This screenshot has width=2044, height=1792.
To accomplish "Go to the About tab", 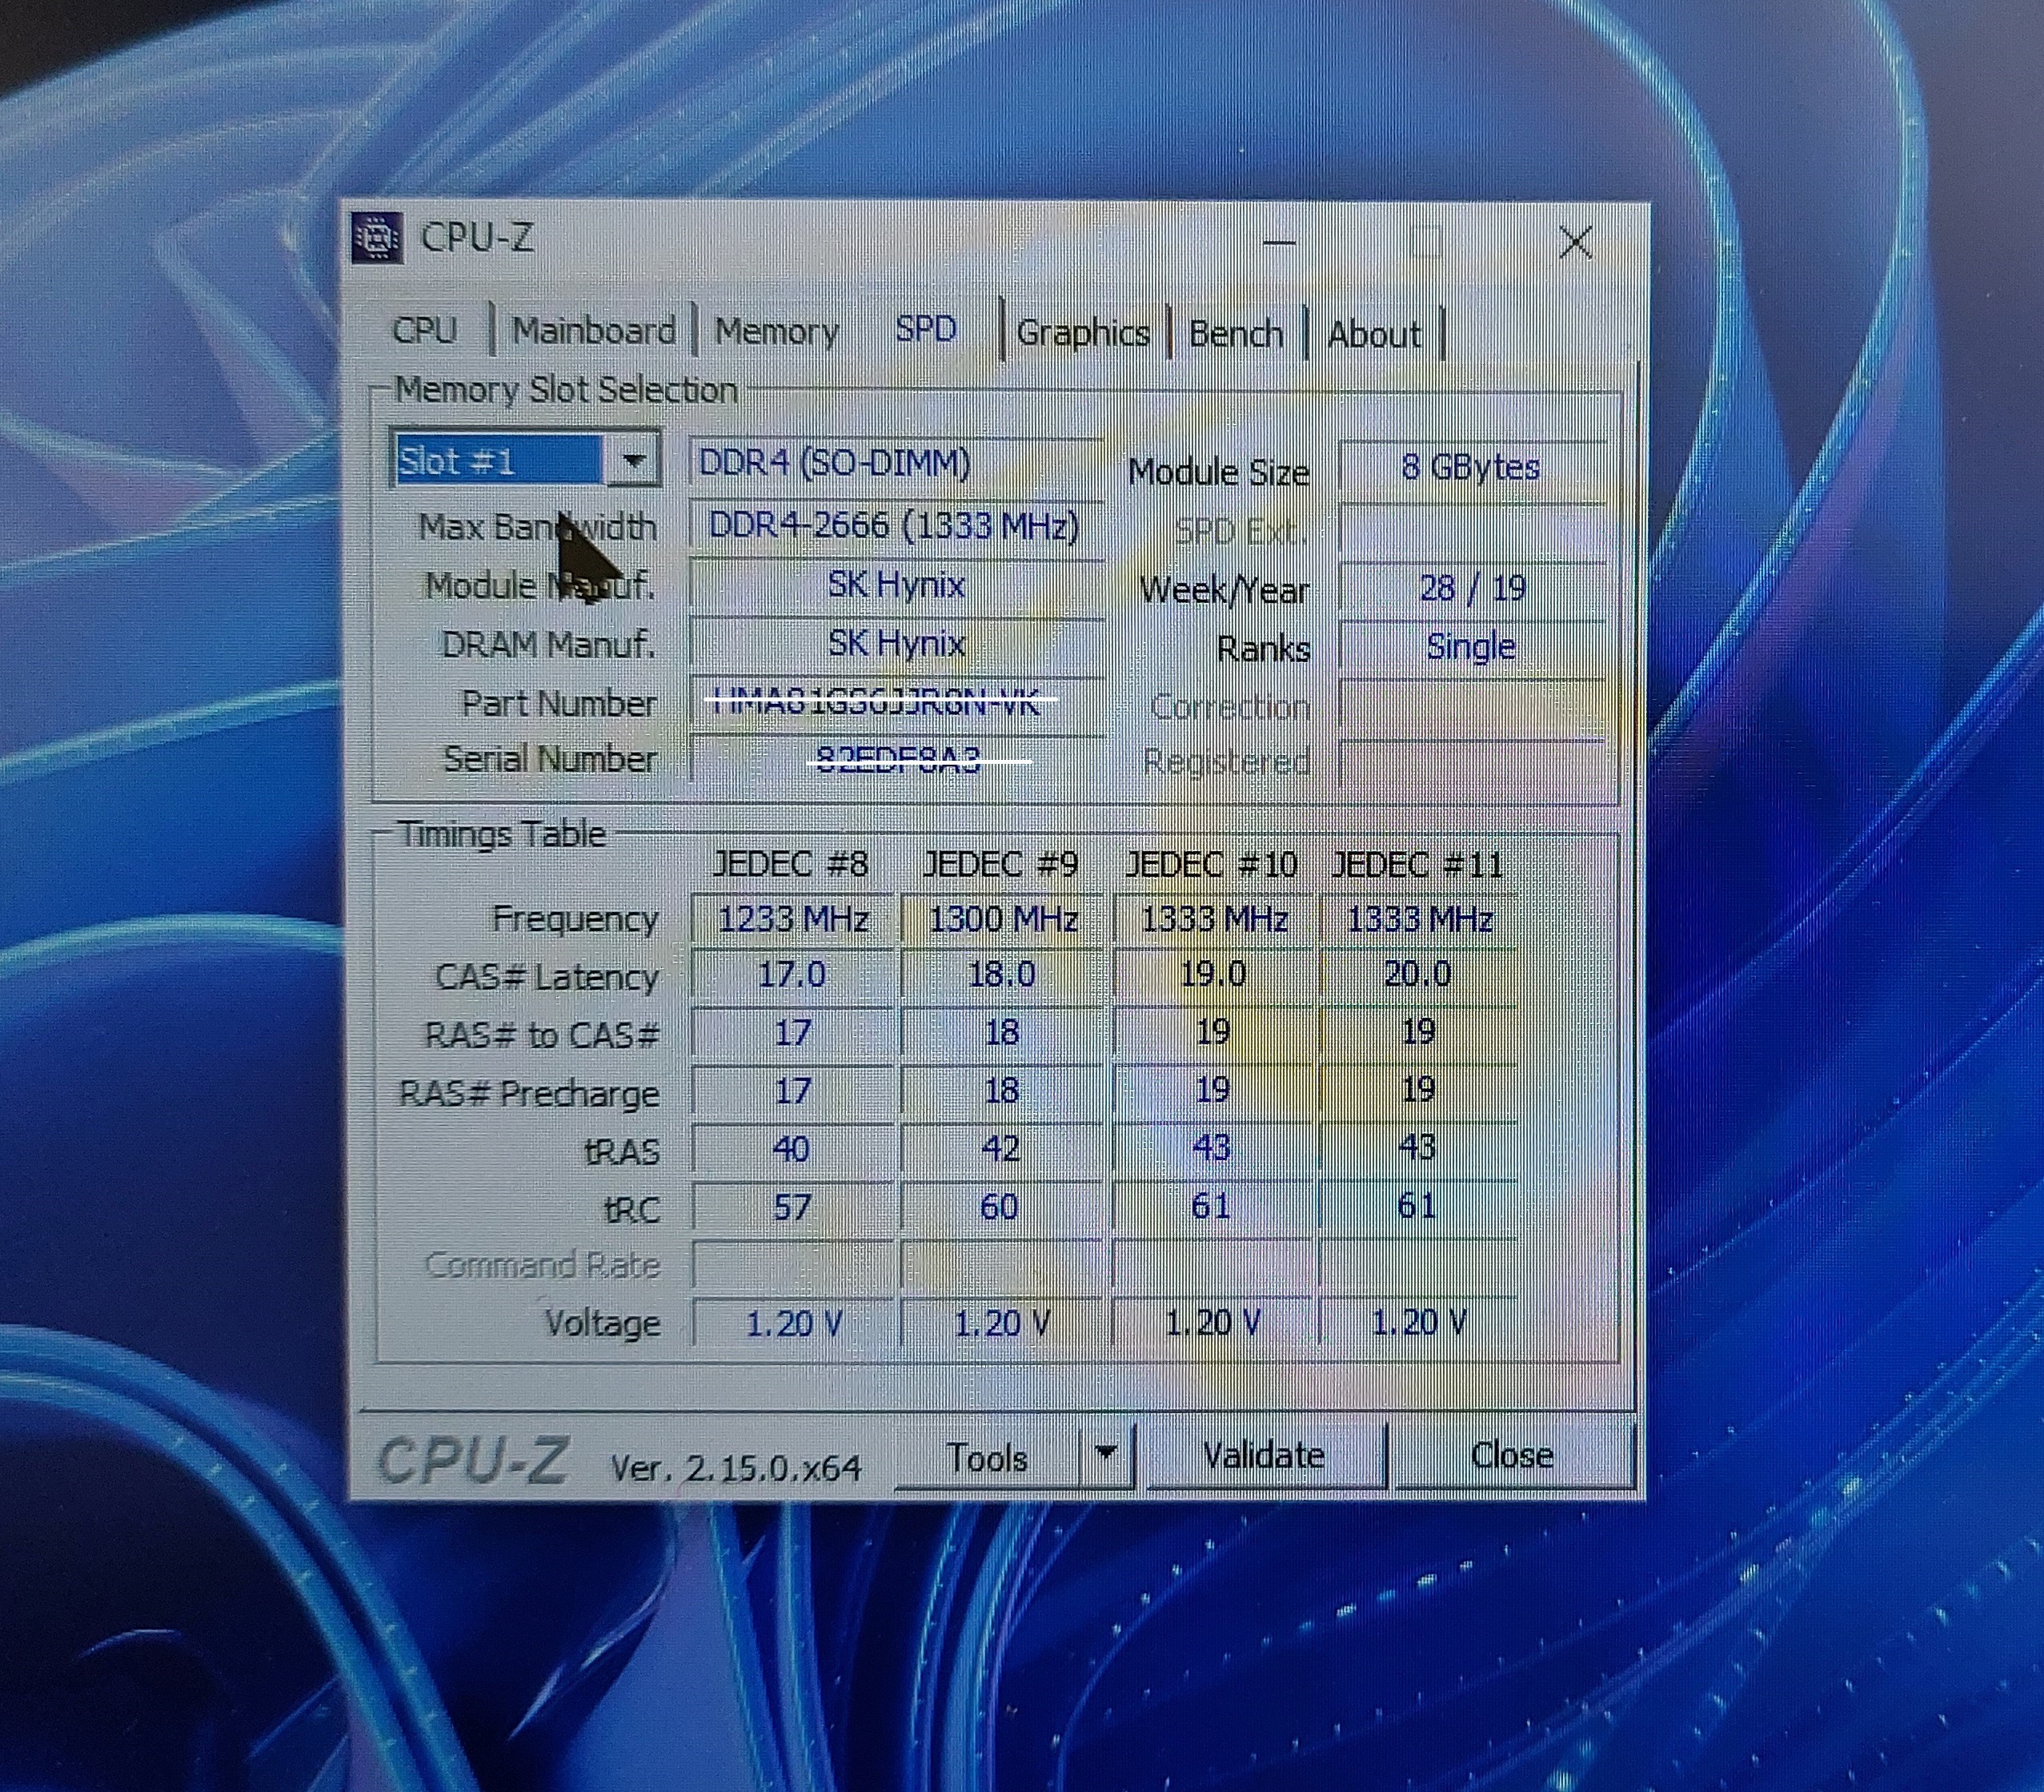I will pyautogui.click(x=1373, y=335).
